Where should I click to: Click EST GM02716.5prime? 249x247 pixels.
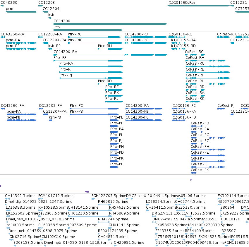tap(25, 237)
